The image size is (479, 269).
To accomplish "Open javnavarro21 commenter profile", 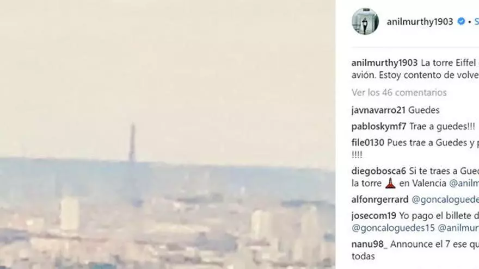I will [x=378, y=110].
